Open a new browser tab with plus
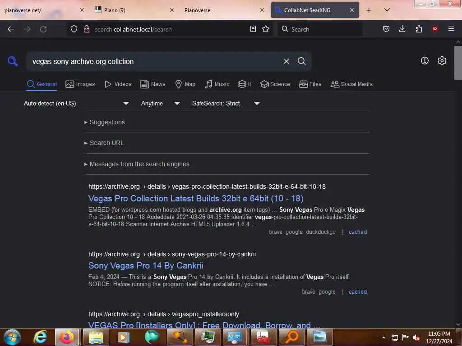Viewport: 462px width, 346px height. 369,10
